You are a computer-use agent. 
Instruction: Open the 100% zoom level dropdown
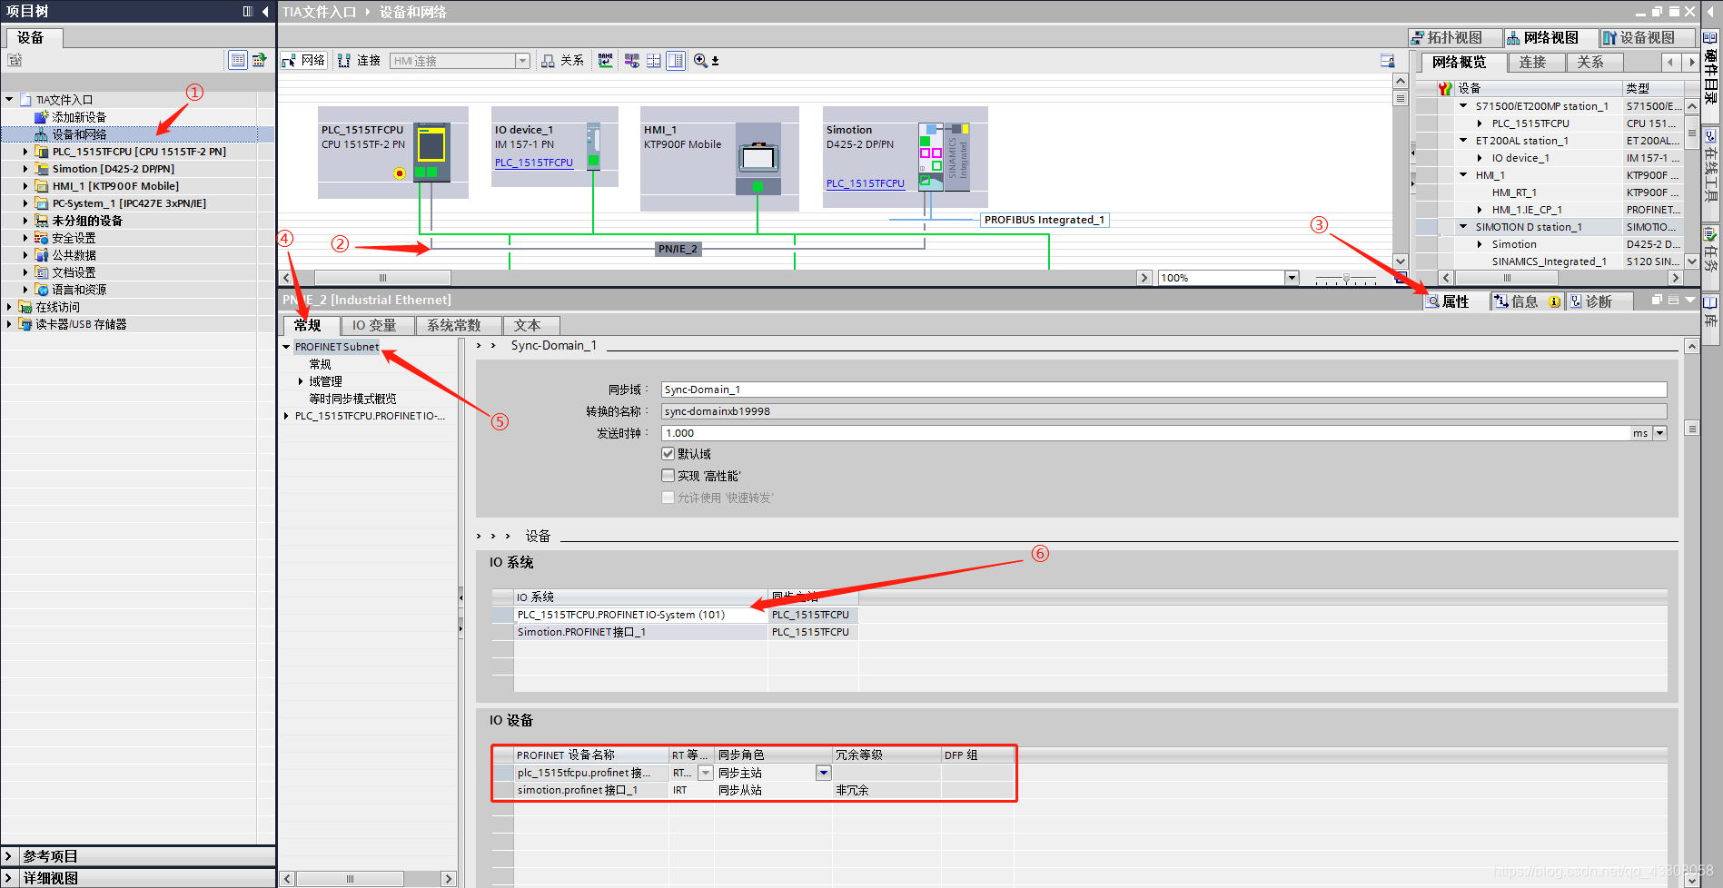coord(1292,278)
